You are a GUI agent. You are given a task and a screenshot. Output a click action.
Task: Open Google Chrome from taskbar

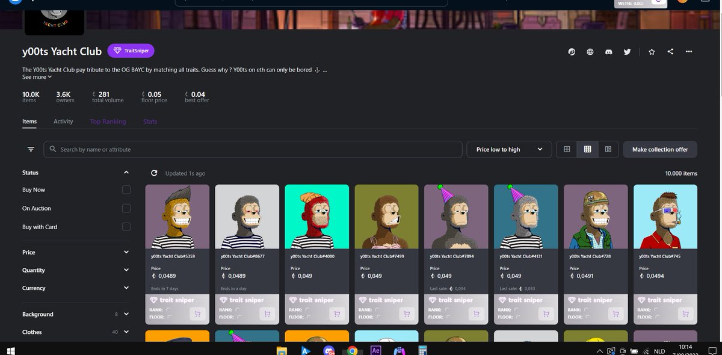pyautogui.click(x=353, y=350)
